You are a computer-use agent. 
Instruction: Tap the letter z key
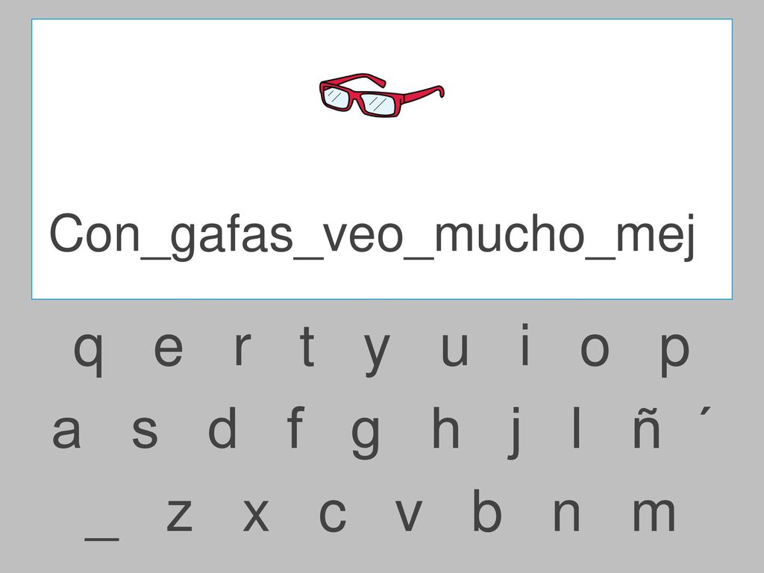click(x=179, y=515)
